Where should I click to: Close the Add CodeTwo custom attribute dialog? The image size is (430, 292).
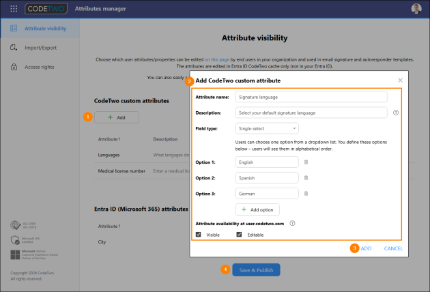pos(400,81)
